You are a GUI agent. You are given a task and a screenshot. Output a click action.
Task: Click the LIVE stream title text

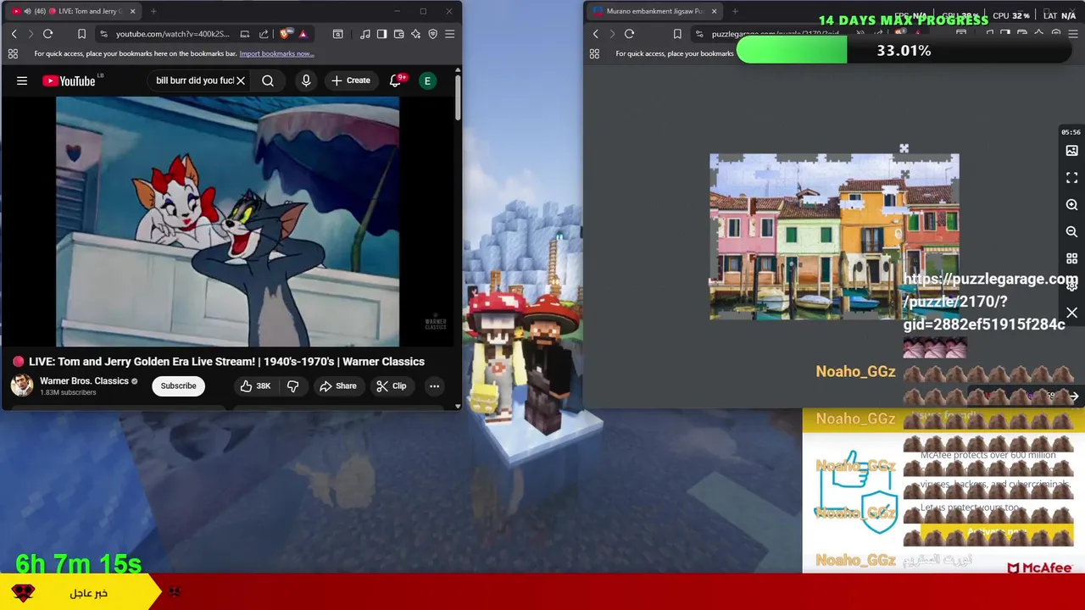[226, 362]
